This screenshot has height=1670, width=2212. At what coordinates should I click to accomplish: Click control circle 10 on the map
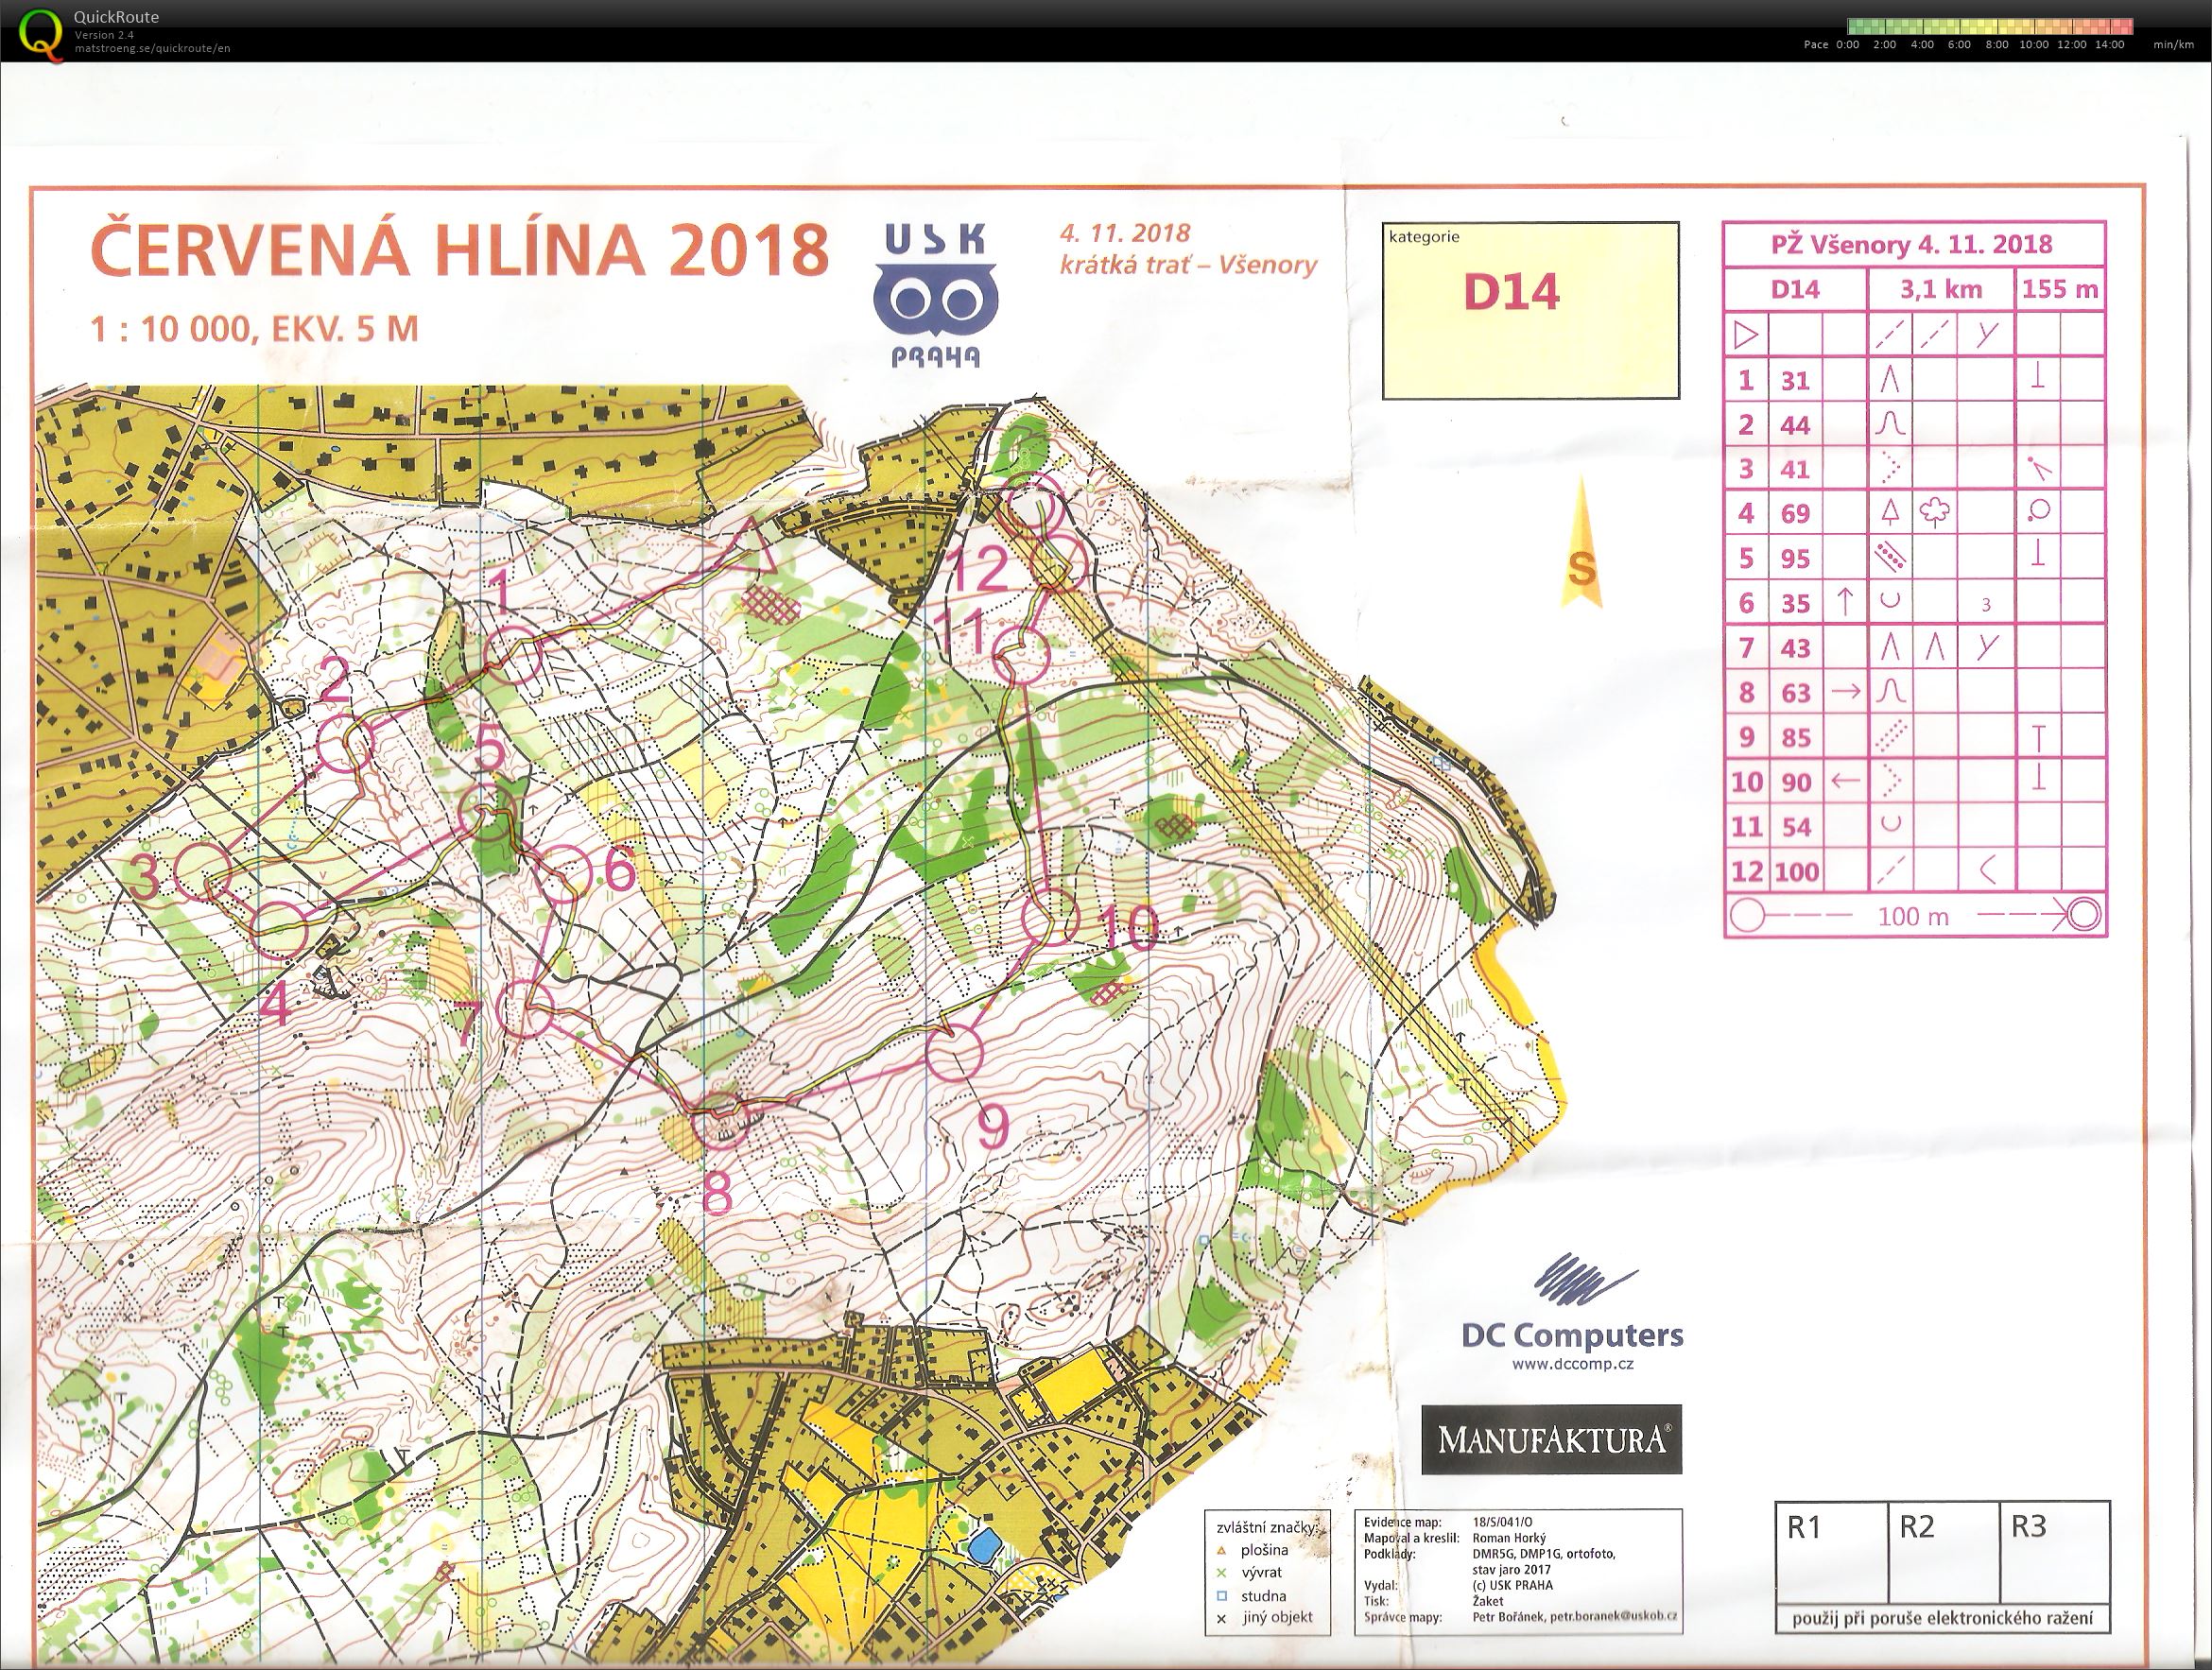click(1051, 917)
